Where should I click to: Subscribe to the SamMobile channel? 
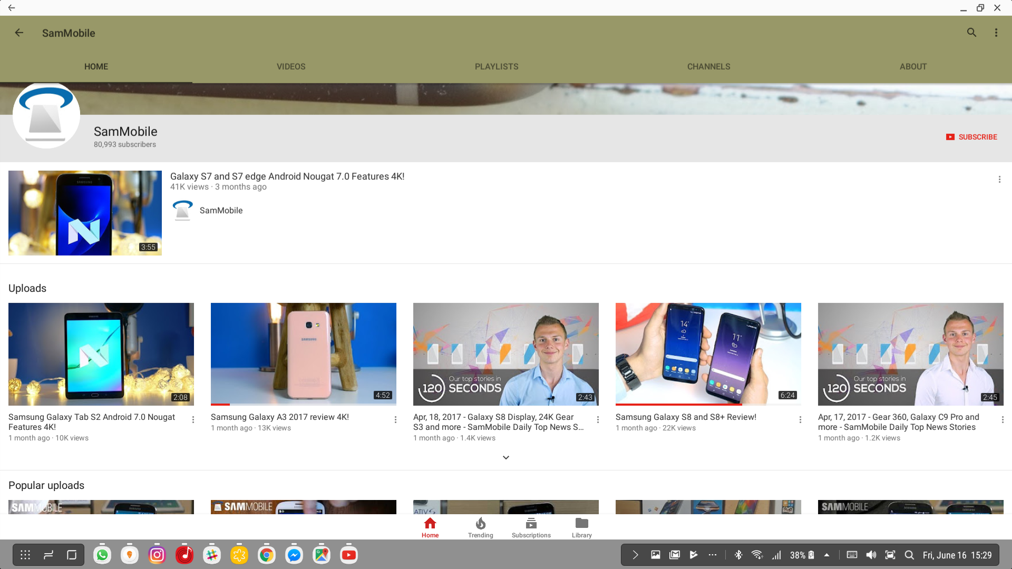(x=971, y=137)
